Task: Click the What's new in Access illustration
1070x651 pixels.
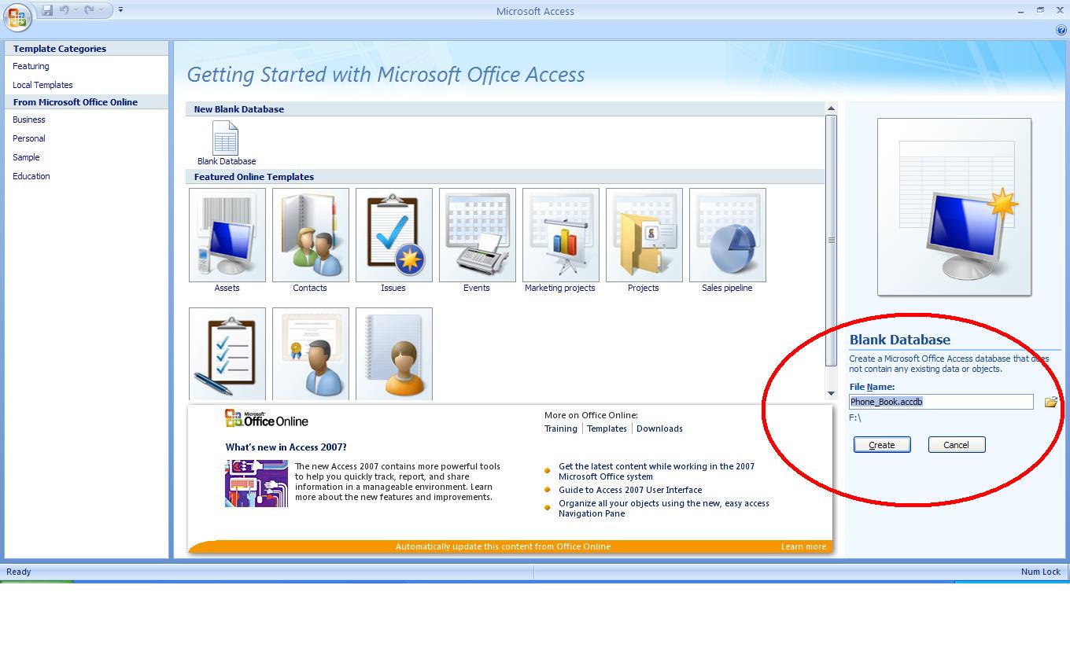Action: pyautogui.click(x=256, y=484)
